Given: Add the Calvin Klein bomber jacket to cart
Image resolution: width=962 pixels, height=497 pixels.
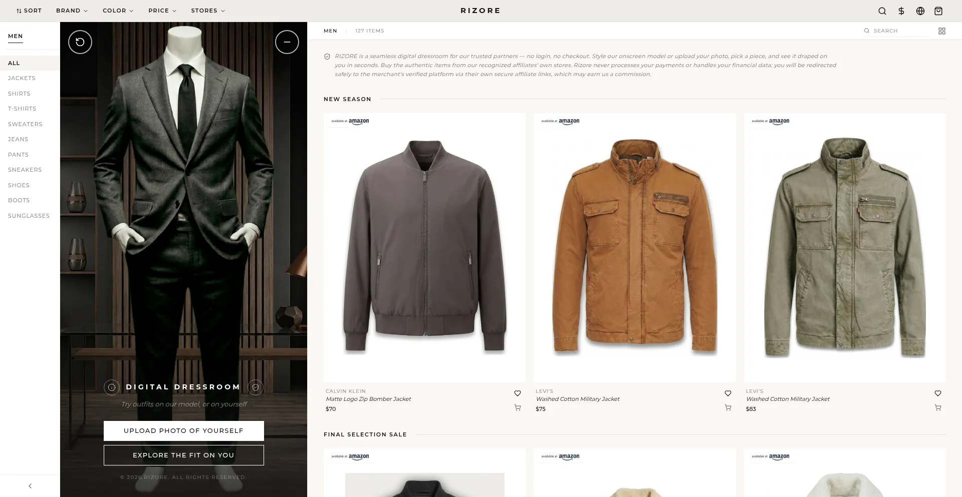Looking at the screenshot, I should pos(518,408).
